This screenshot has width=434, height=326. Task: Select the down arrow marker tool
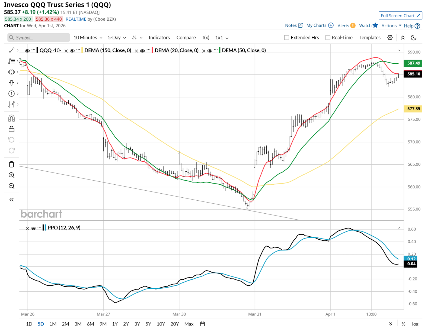[11, 83]
